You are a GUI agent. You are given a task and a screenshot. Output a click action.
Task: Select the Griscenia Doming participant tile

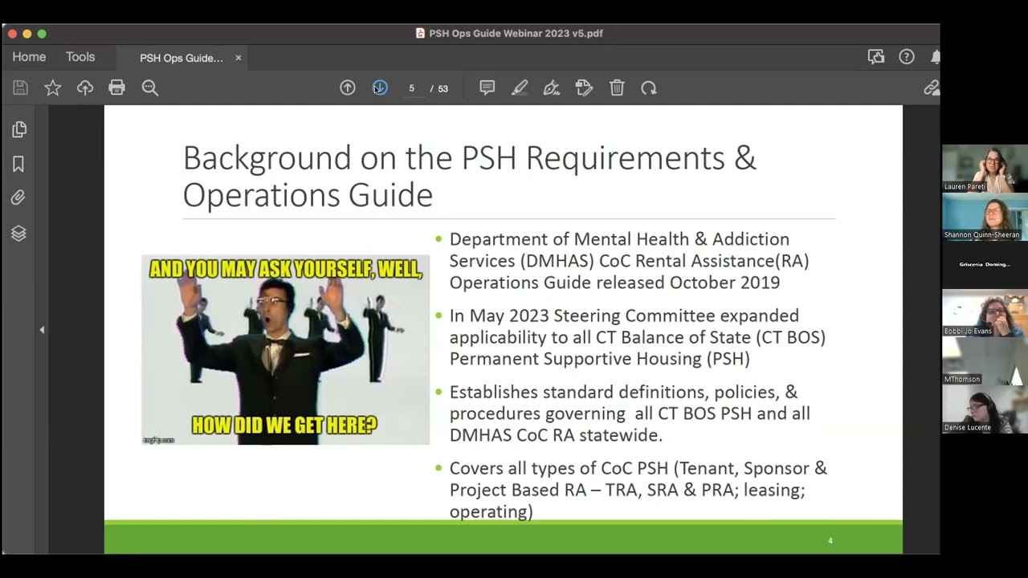[x=985, y=265]
